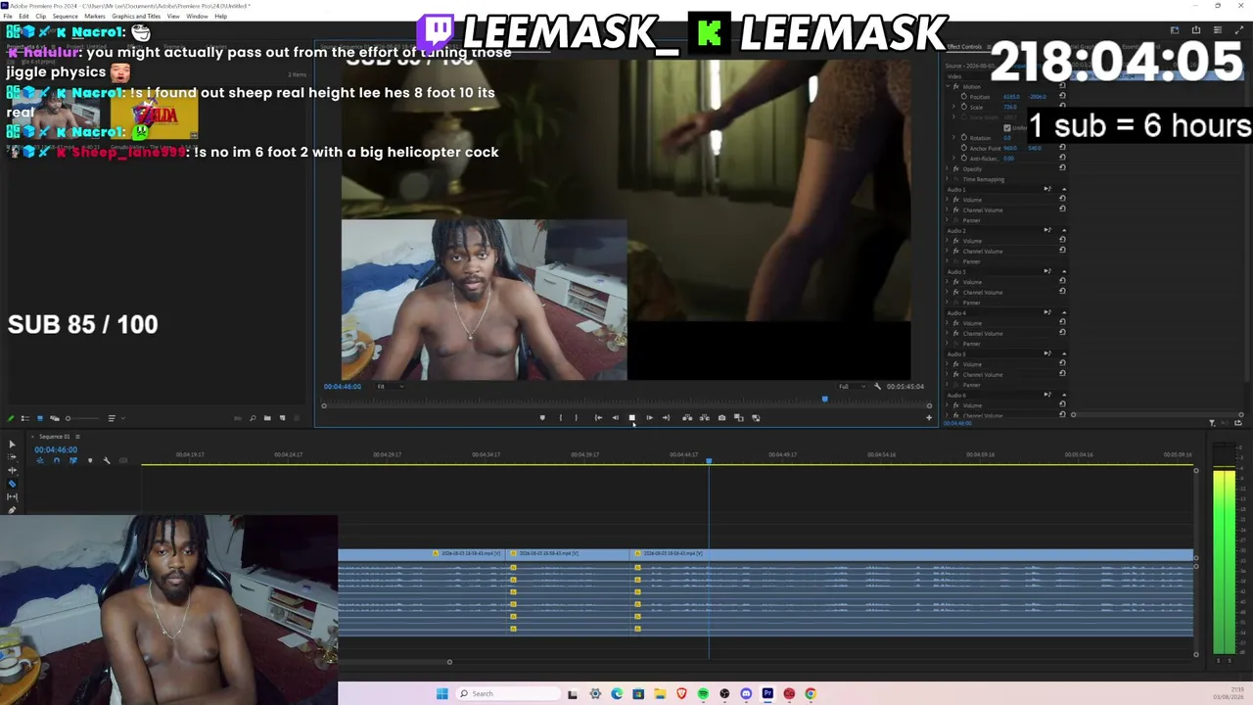Open the File menu
1253x705 pixels.
(8, 17)
